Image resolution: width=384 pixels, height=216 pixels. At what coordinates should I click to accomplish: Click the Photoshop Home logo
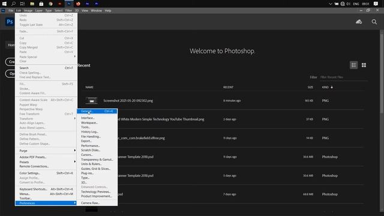(x=10, y=22)
